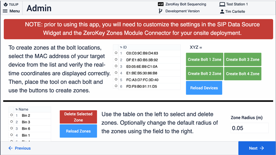Screen dimensions: 276x155
Task: Click Create Bolt 4 Zone button
Action: [x=242, y=74]
